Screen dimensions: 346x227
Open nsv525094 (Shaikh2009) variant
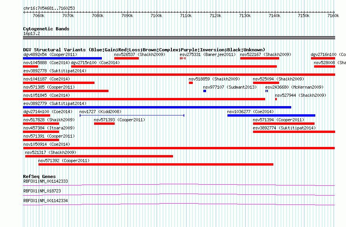tap(278, 79)
